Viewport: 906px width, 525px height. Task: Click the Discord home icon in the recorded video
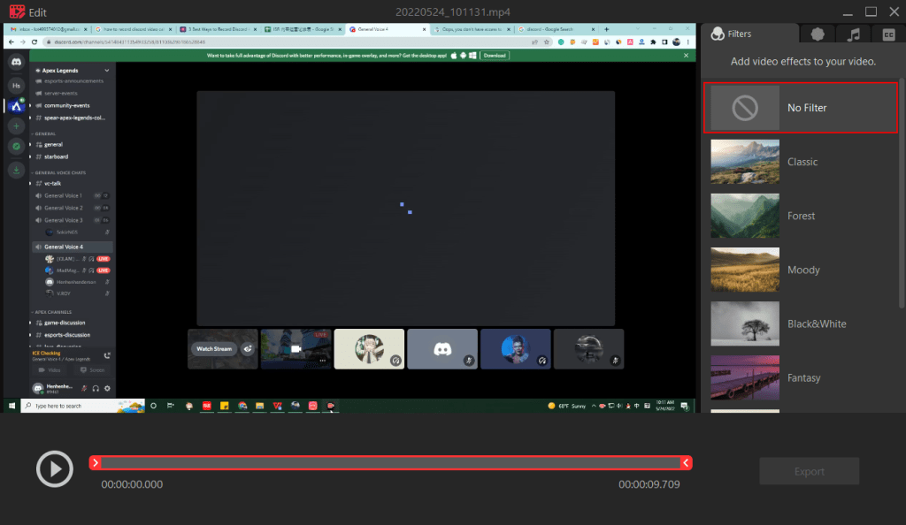click(16, 61)
